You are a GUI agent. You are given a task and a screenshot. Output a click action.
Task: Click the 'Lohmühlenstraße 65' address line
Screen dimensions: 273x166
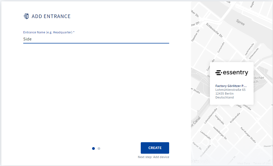coord(230,90)
